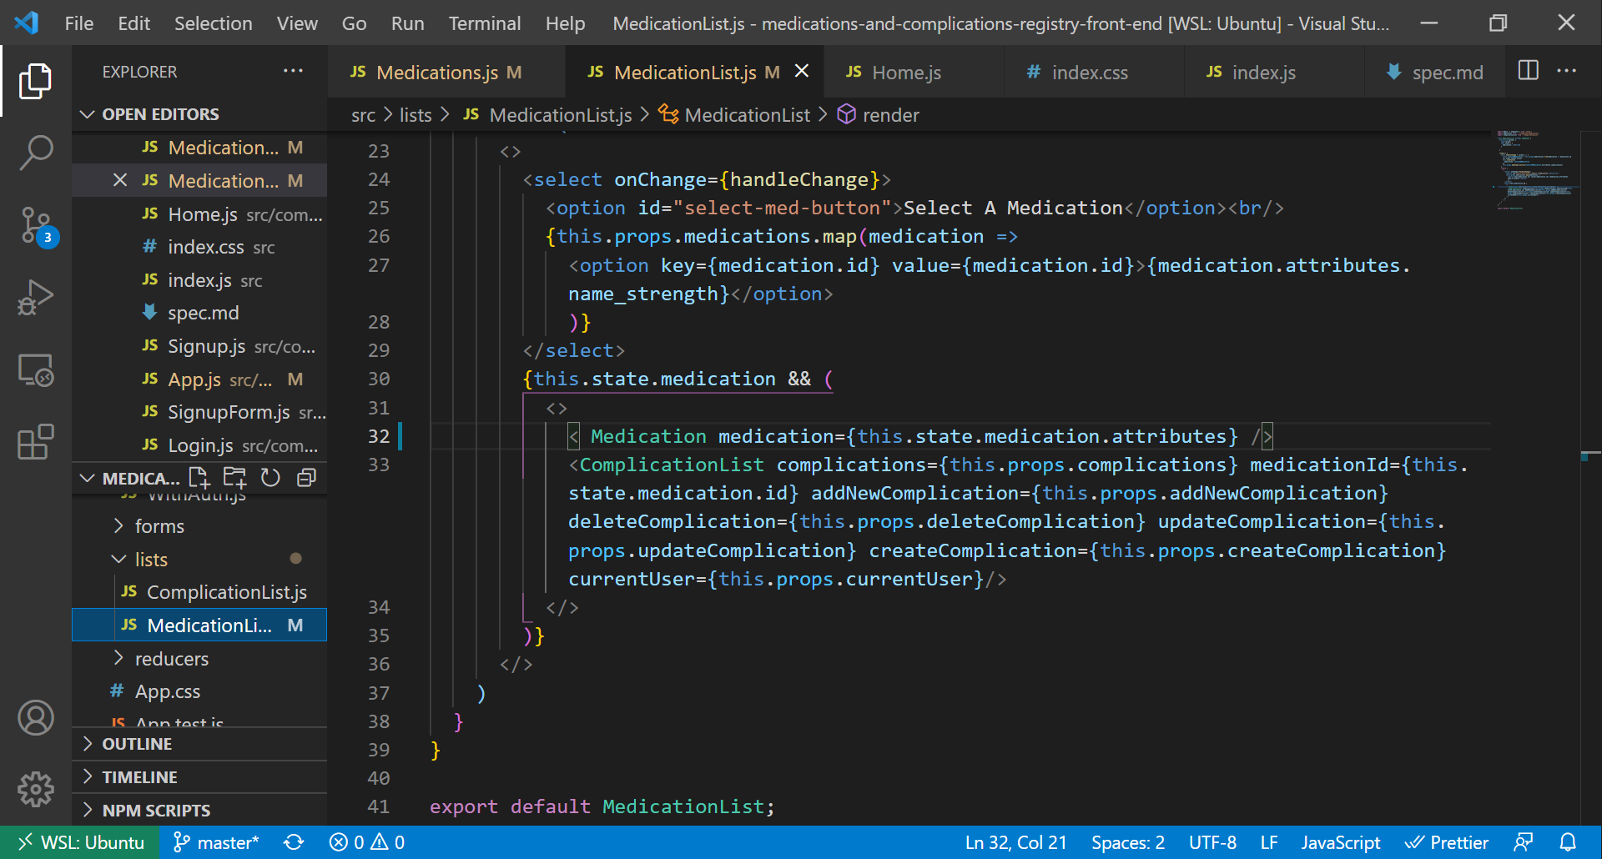1602x859 pixels.
Task: Expand the NPM SCRIPTS section
Action: 156,810
